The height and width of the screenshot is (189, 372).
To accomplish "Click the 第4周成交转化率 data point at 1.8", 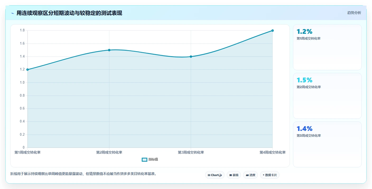I will (x=272, y=31).
